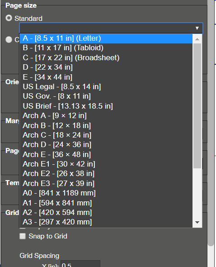Click the outer panel vertical scrollbar

click(x=211, y=123)
